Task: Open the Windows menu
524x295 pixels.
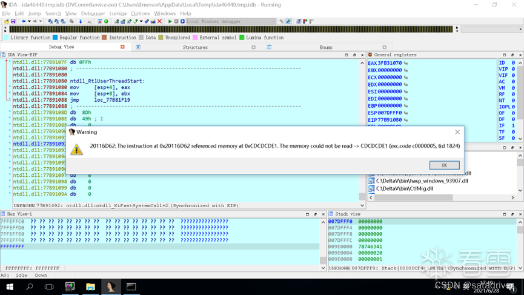Action: point(165,13)
